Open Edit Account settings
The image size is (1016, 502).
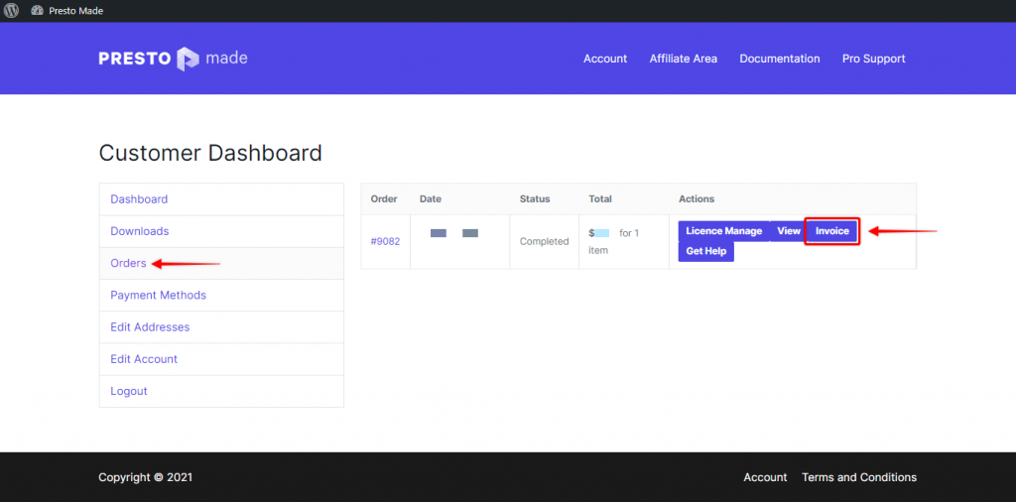pos(144,359)
